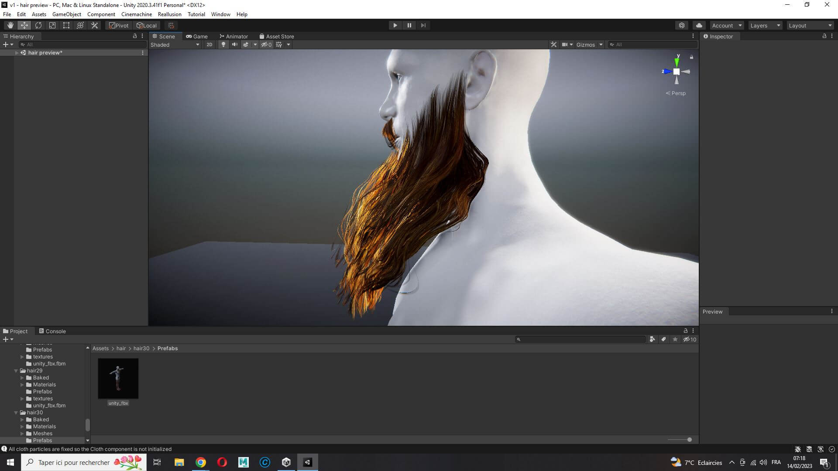The height and width of the screenshot is (471, 838).
Task: Toggle Pivot handle position button
Action: pos(119,25)
